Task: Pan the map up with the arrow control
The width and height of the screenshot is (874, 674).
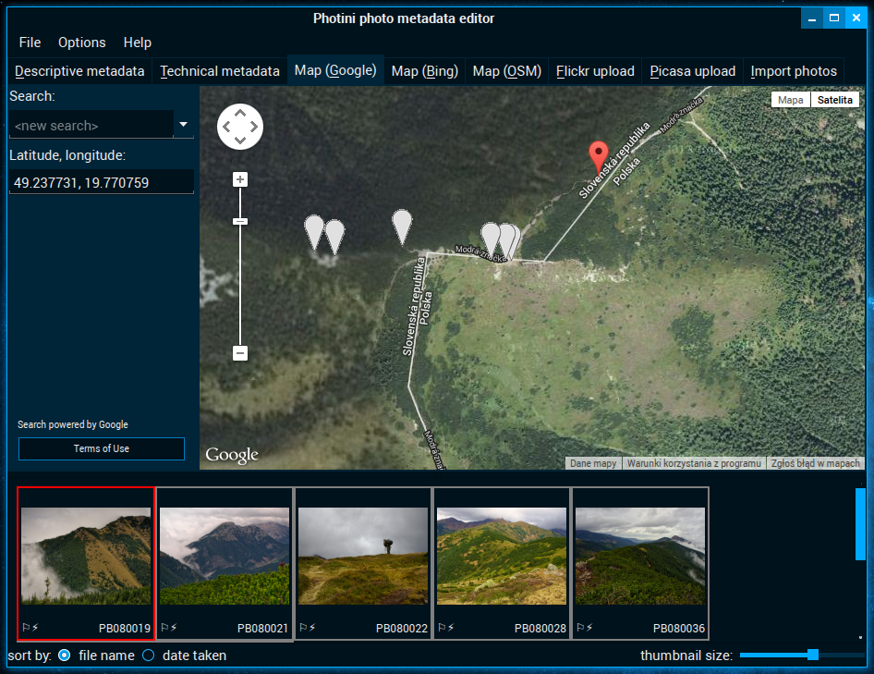Action: [x=239, y=114]
